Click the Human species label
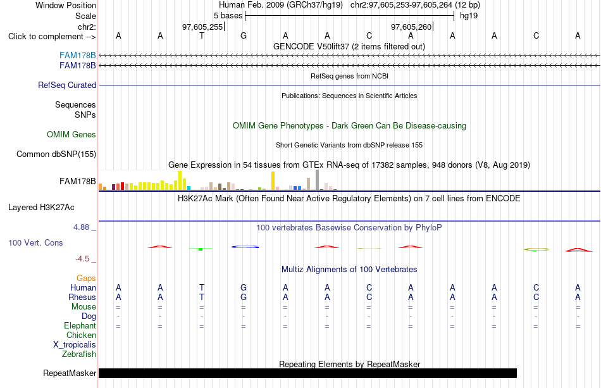This screenshot has width=601, height=388. click(x=83, y=288)
